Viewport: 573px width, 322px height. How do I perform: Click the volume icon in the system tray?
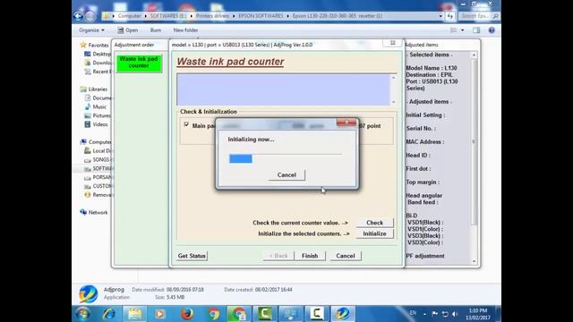point(455,314)
